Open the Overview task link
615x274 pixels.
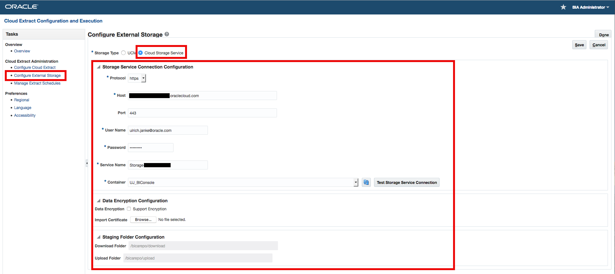pos(22,51)
